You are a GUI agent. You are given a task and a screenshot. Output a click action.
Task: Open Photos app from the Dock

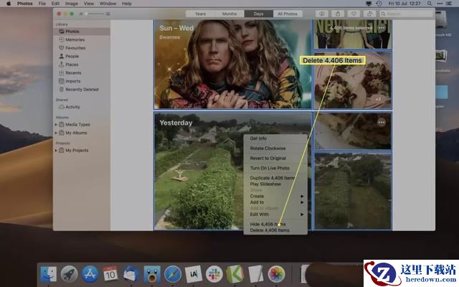[276, 274]
